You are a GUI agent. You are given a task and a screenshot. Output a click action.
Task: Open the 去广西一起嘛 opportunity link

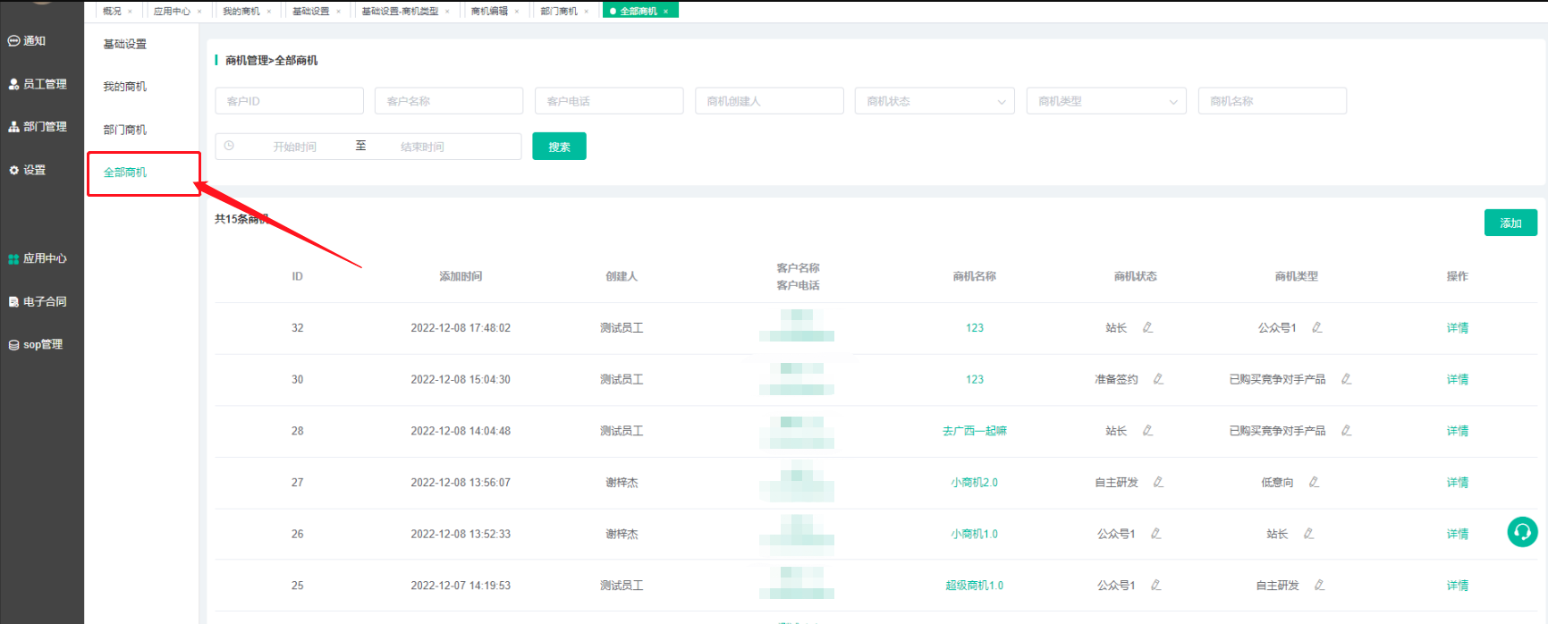[974, 431]
